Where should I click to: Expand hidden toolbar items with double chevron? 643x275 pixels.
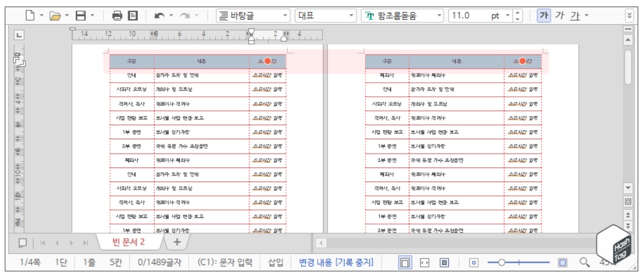tap(630, 16)
